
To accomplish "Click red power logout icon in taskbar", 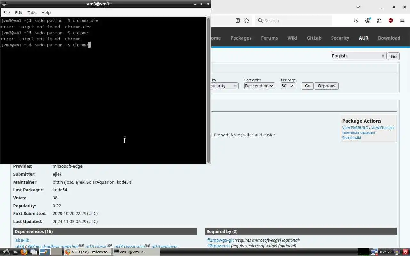I will point(405,252).
